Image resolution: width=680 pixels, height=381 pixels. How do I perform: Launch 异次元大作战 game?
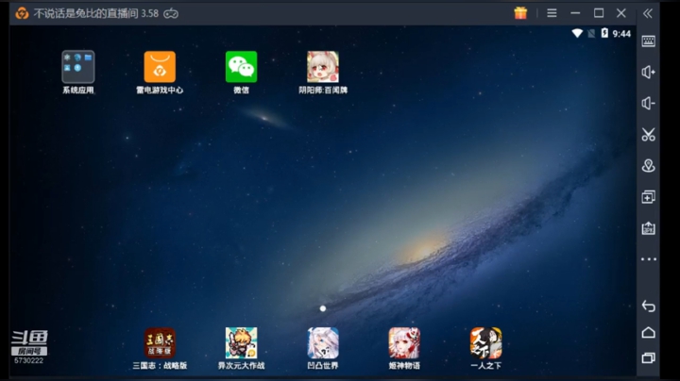click(241, 343)
